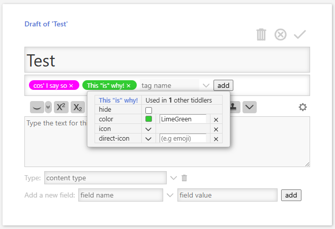Image resolution: width=335 pixels, height=229 pixels.
Task: Remove the "cos' I say so" tag
Action: tap(71, 86)
